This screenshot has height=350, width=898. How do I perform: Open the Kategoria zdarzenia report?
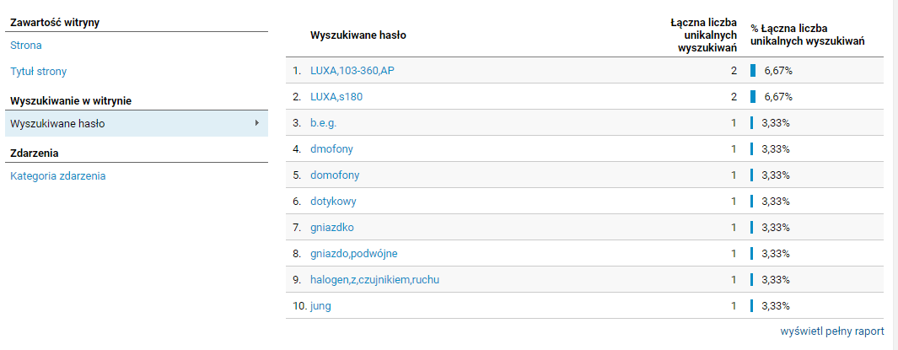click(x=58, y=176)
